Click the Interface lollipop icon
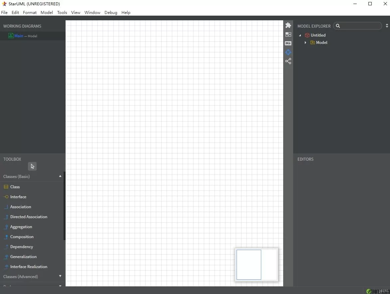 6,197
